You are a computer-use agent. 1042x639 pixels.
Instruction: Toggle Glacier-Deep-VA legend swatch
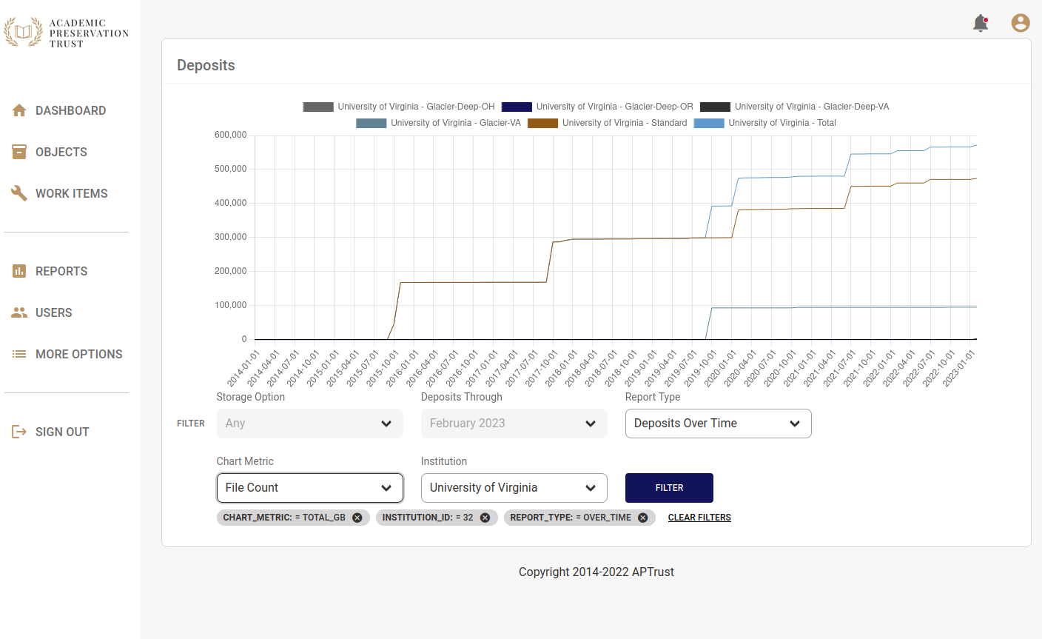coord(715,107)
